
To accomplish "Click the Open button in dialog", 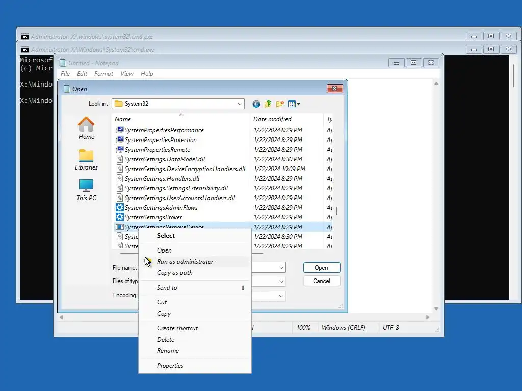I will pos(322,268).
